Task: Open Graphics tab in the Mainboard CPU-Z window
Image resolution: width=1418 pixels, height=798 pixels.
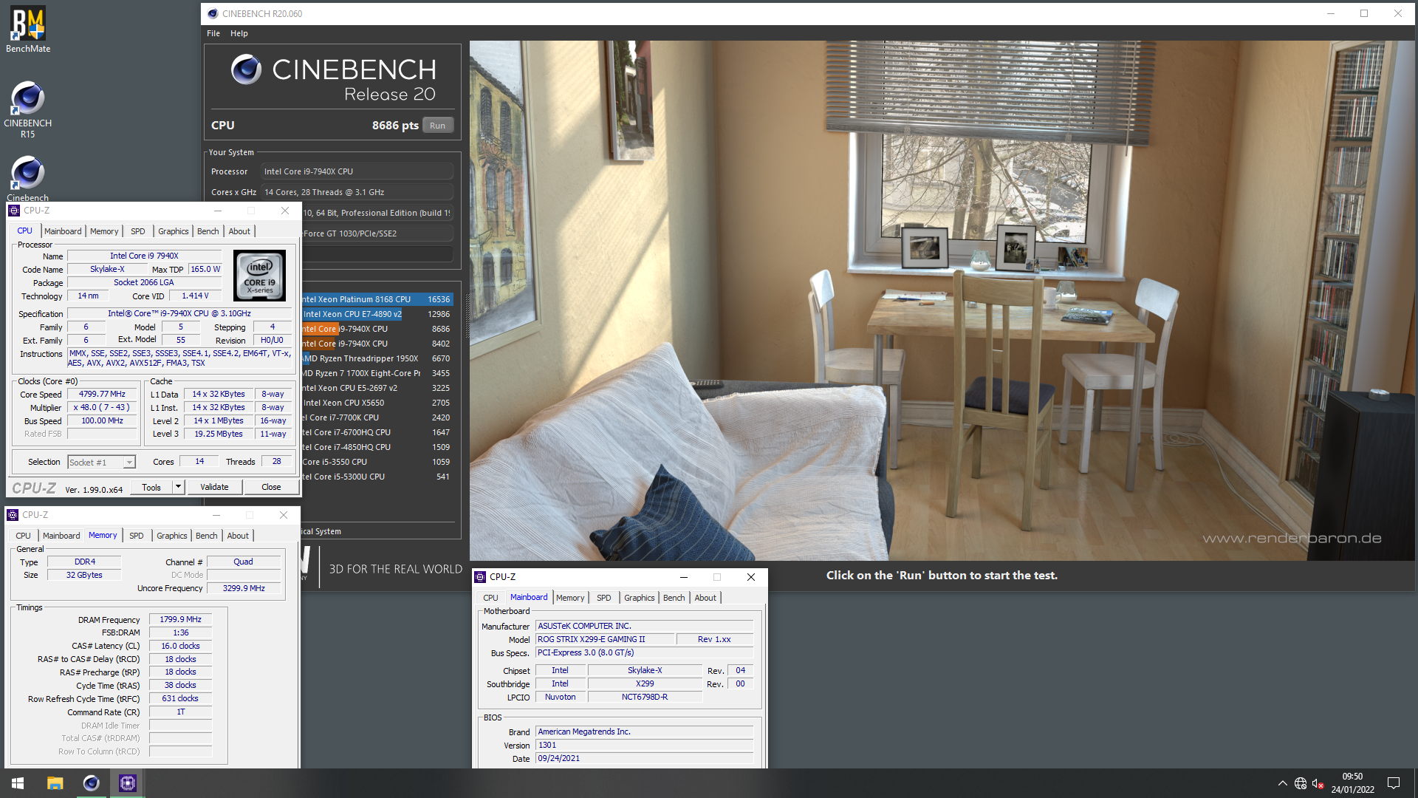Action: coord(640,598)
